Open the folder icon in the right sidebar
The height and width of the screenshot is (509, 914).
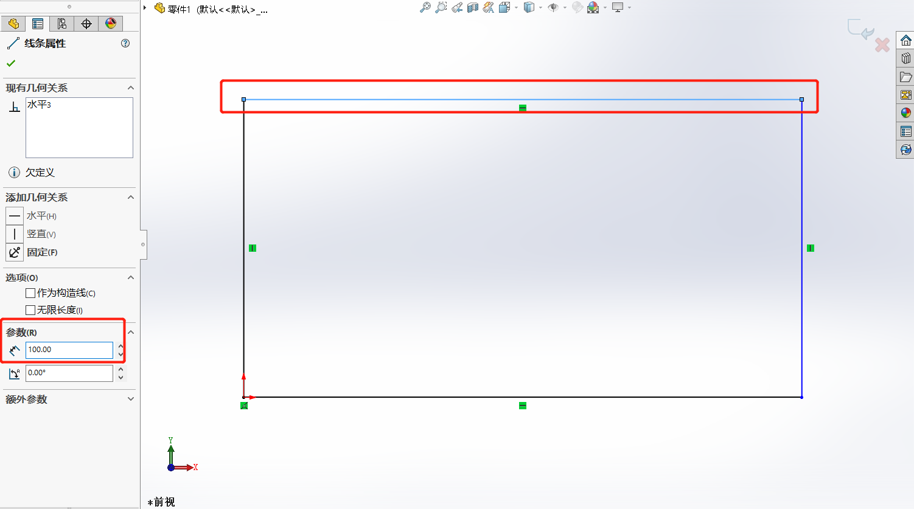point(906,76)
